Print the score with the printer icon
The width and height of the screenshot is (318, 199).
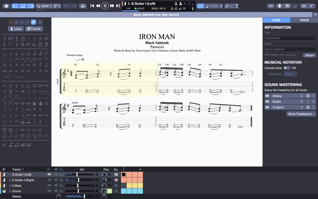coord(83,6)
